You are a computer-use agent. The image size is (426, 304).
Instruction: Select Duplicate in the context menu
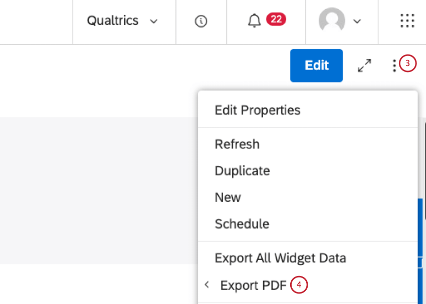[x=242, y=170]
